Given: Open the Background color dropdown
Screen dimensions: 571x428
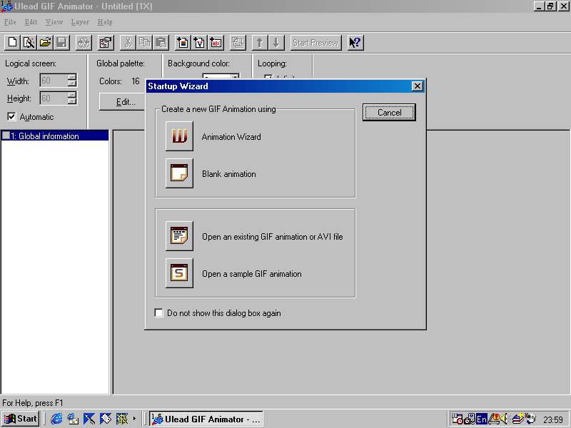Looking at the screenshot, I should tap(235, 77).
